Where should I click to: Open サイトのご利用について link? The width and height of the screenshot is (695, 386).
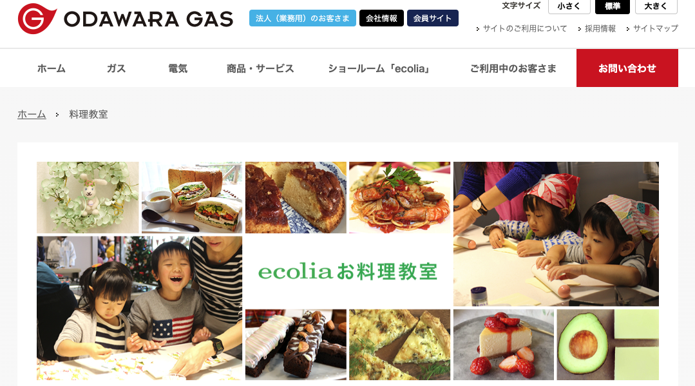[525, 28]
